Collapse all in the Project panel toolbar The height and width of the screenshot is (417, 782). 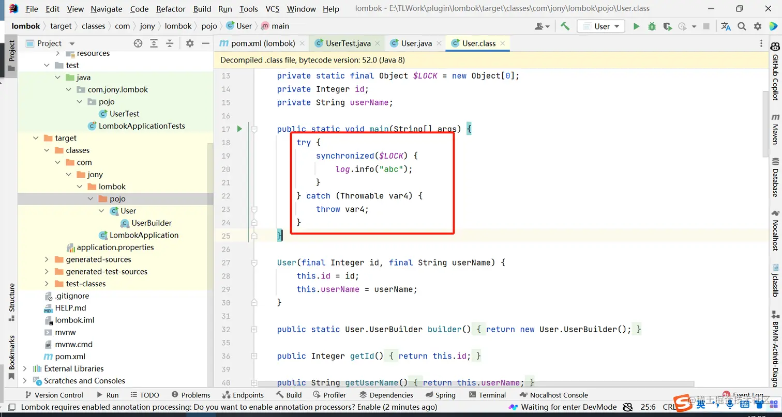(x=169, y=44)
